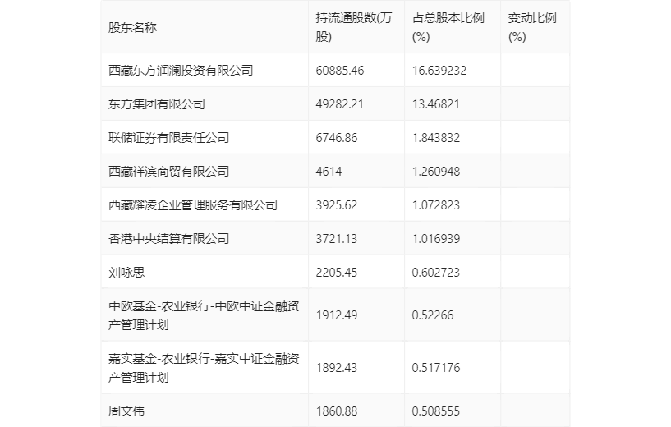The image size is (671, 427).
Task: Click the 1892.43 shares value
Action: pos(337,368)
